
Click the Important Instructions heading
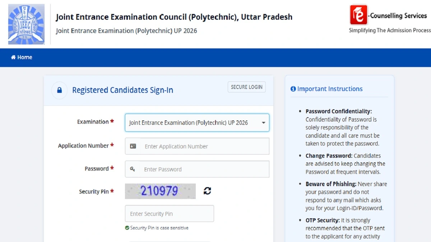[330, 89]
